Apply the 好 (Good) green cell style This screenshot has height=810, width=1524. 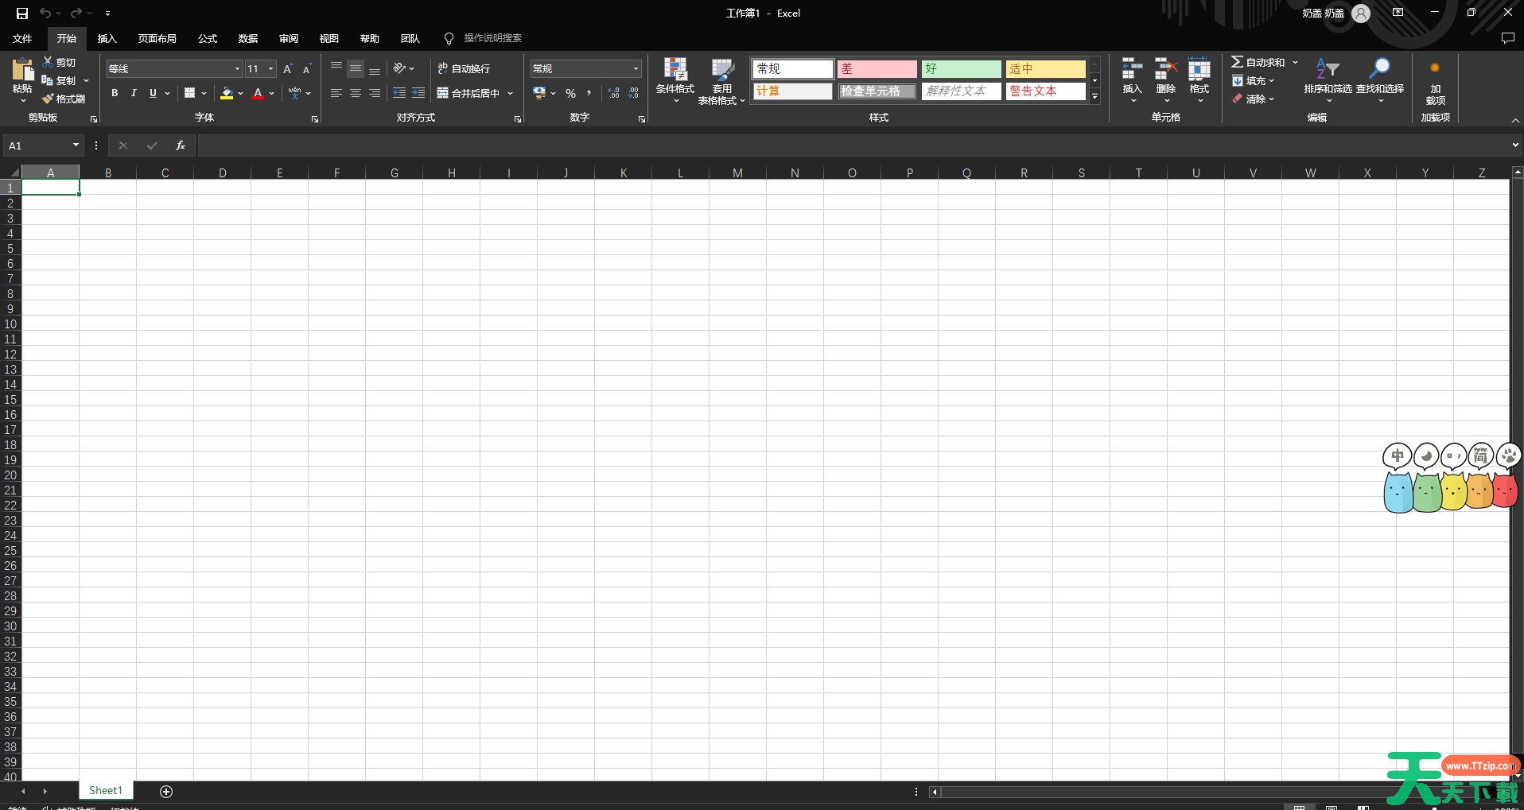961,69
